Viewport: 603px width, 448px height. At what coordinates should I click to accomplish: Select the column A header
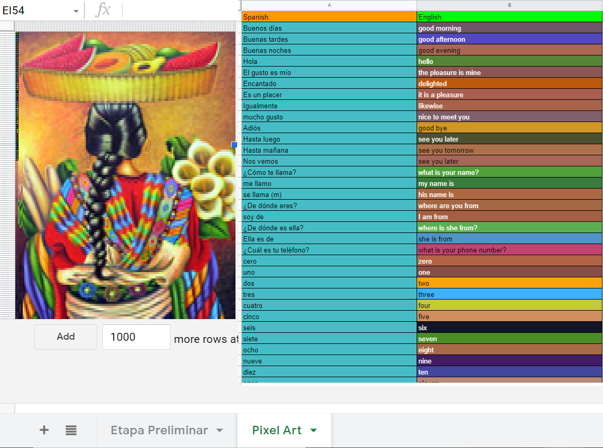click(329, 5)
